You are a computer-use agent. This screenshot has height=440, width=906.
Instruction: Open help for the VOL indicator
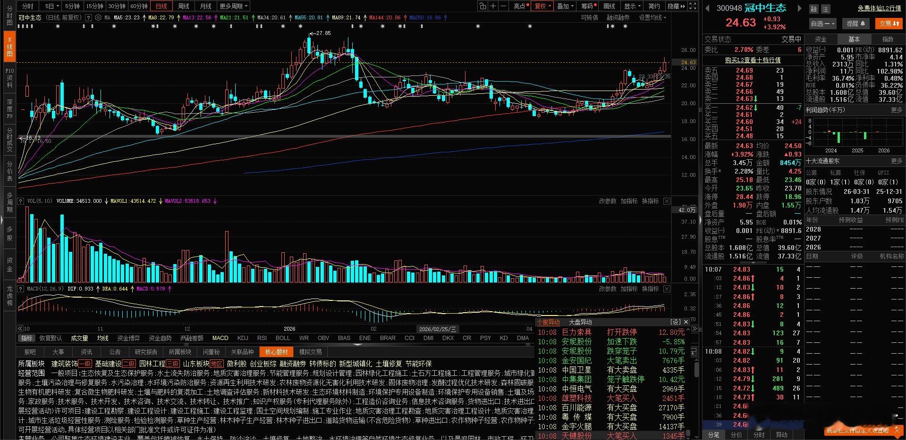(x=21, y=201)
